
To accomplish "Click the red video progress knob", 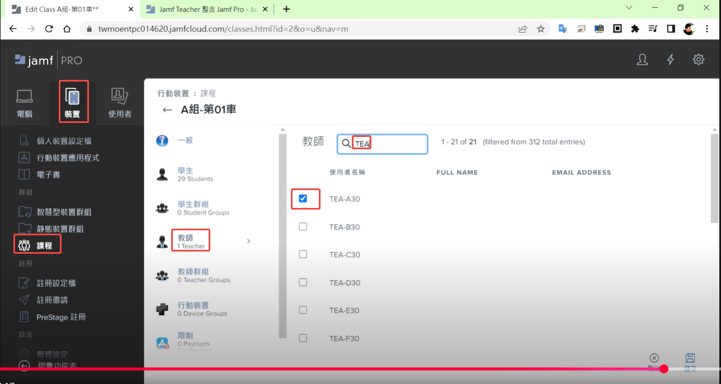I will pos(664,369).
